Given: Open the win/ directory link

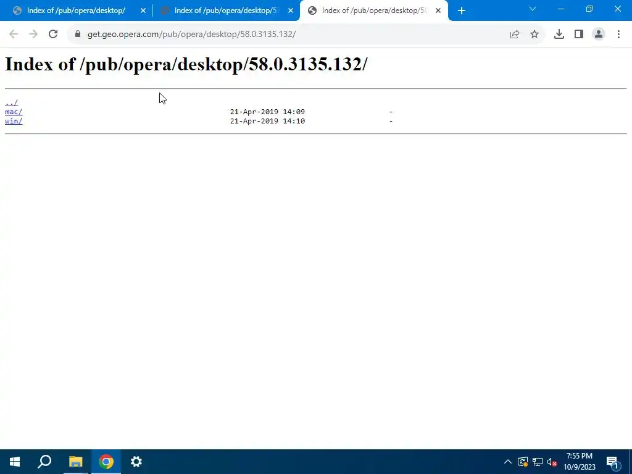Looking at the screenshot, I should coord(14,121).
